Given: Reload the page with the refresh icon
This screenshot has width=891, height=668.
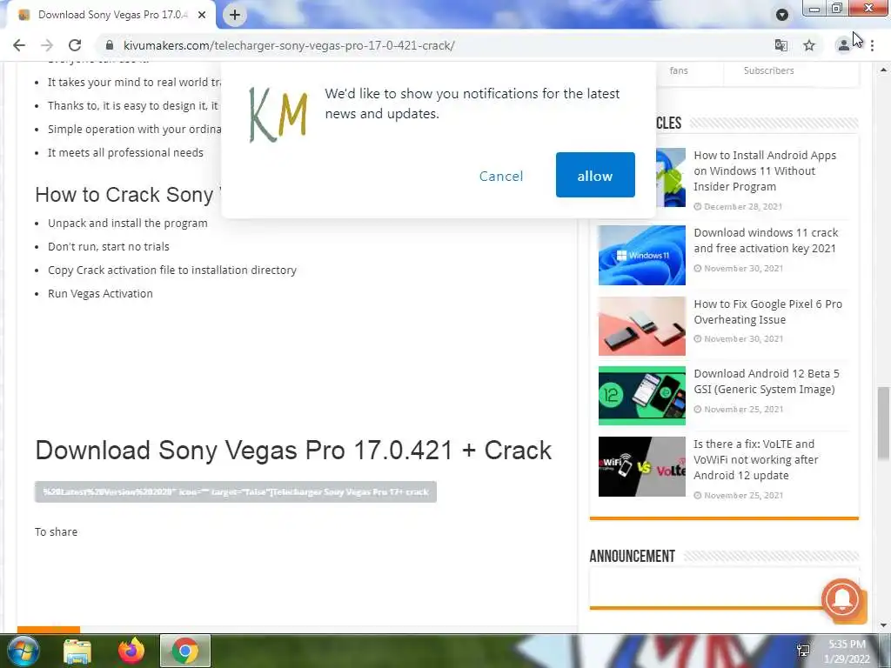Looking at the screenshot, I should coord(75,45).
